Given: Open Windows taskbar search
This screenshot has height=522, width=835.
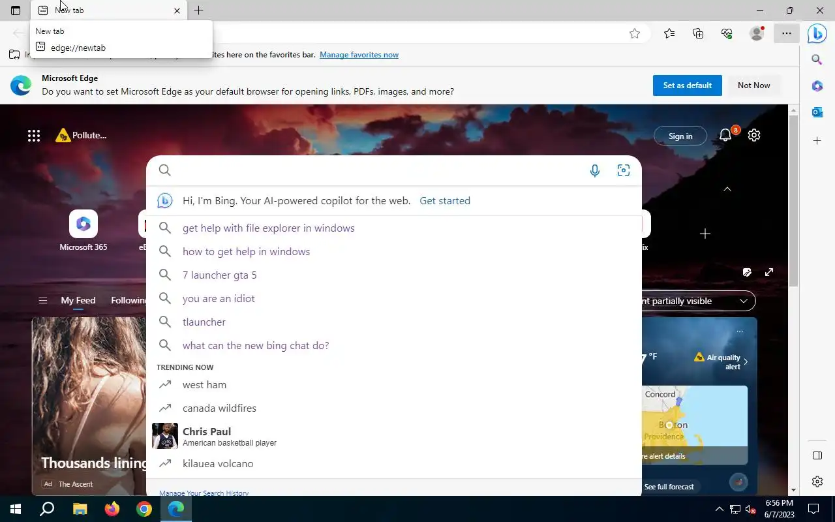Looking at the screenshot, I should [47, 509].
